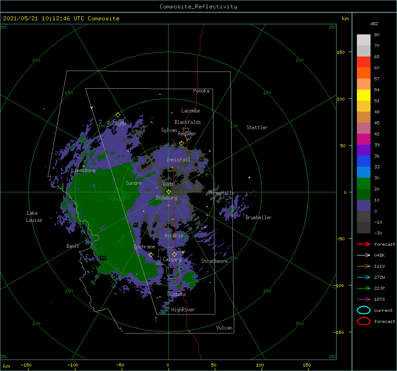The image size is (397, 371).
Task: Click the Okotoks city label
Action: [x=176, y=294]
